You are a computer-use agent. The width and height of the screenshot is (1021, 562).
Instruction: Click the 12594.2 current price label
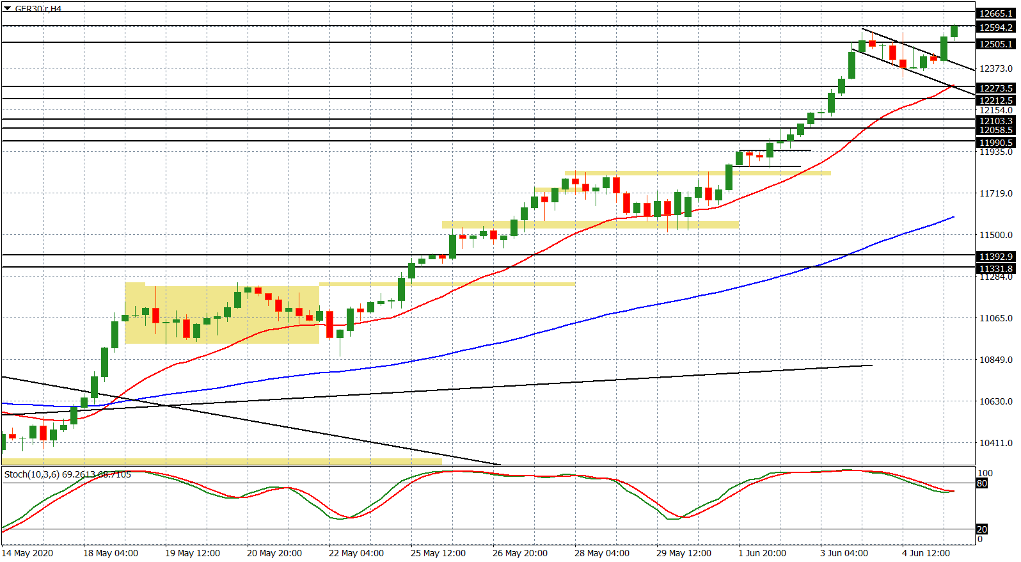click(x=996, y=28)
